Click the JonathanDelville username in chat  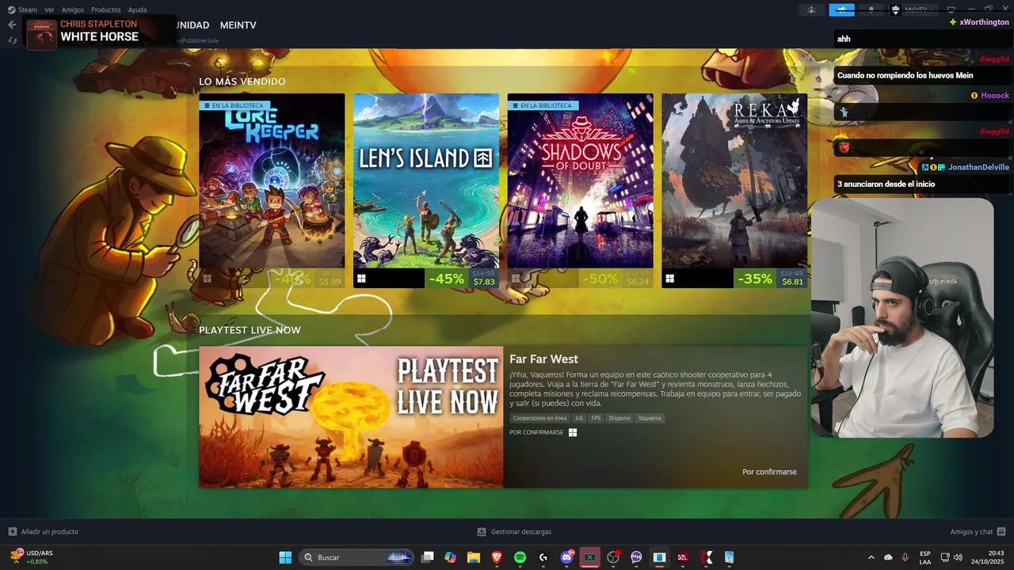click(978, 167)
